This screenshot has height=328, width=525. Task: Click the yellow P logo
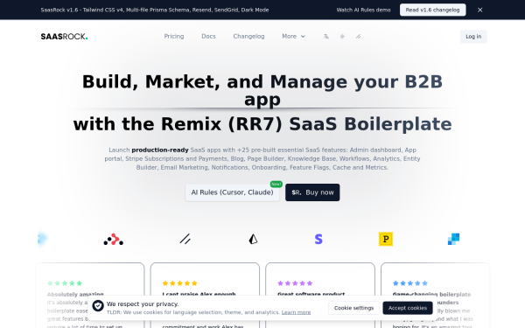pyautogui.click(x=386, y=239)
